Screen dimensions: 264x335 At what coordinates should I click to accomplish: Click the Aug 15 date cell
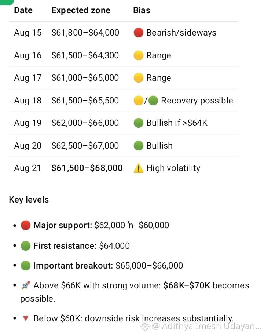[28, 33]
